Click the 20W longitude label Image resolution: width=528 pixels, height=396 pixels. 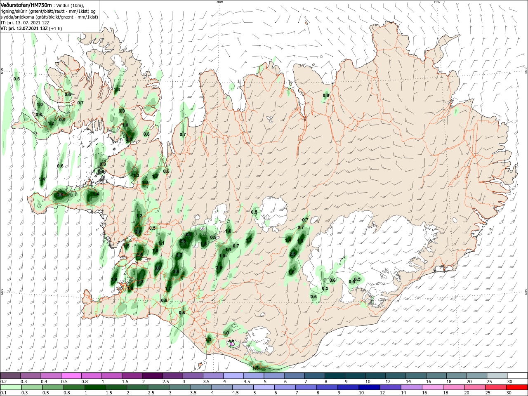pos(219,2)
